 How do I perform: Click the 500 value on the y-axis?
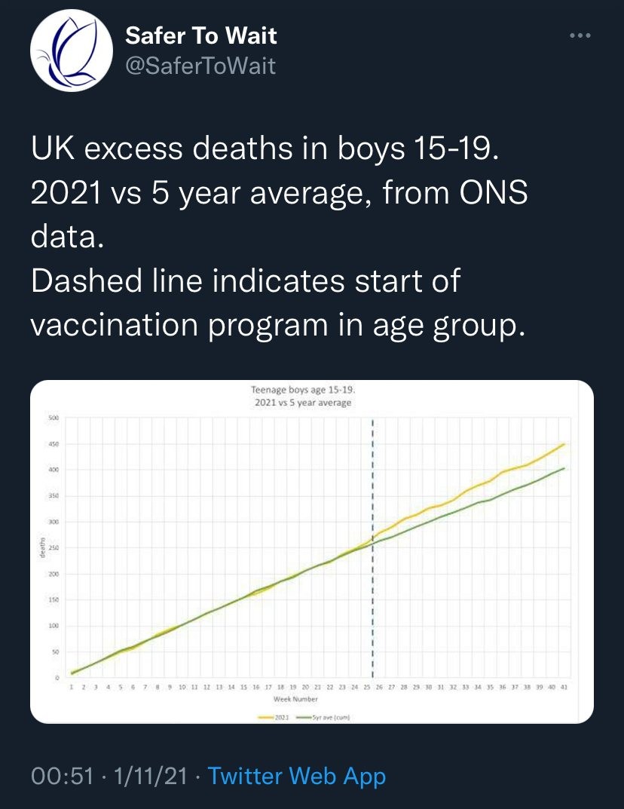(x=53, y=418)
